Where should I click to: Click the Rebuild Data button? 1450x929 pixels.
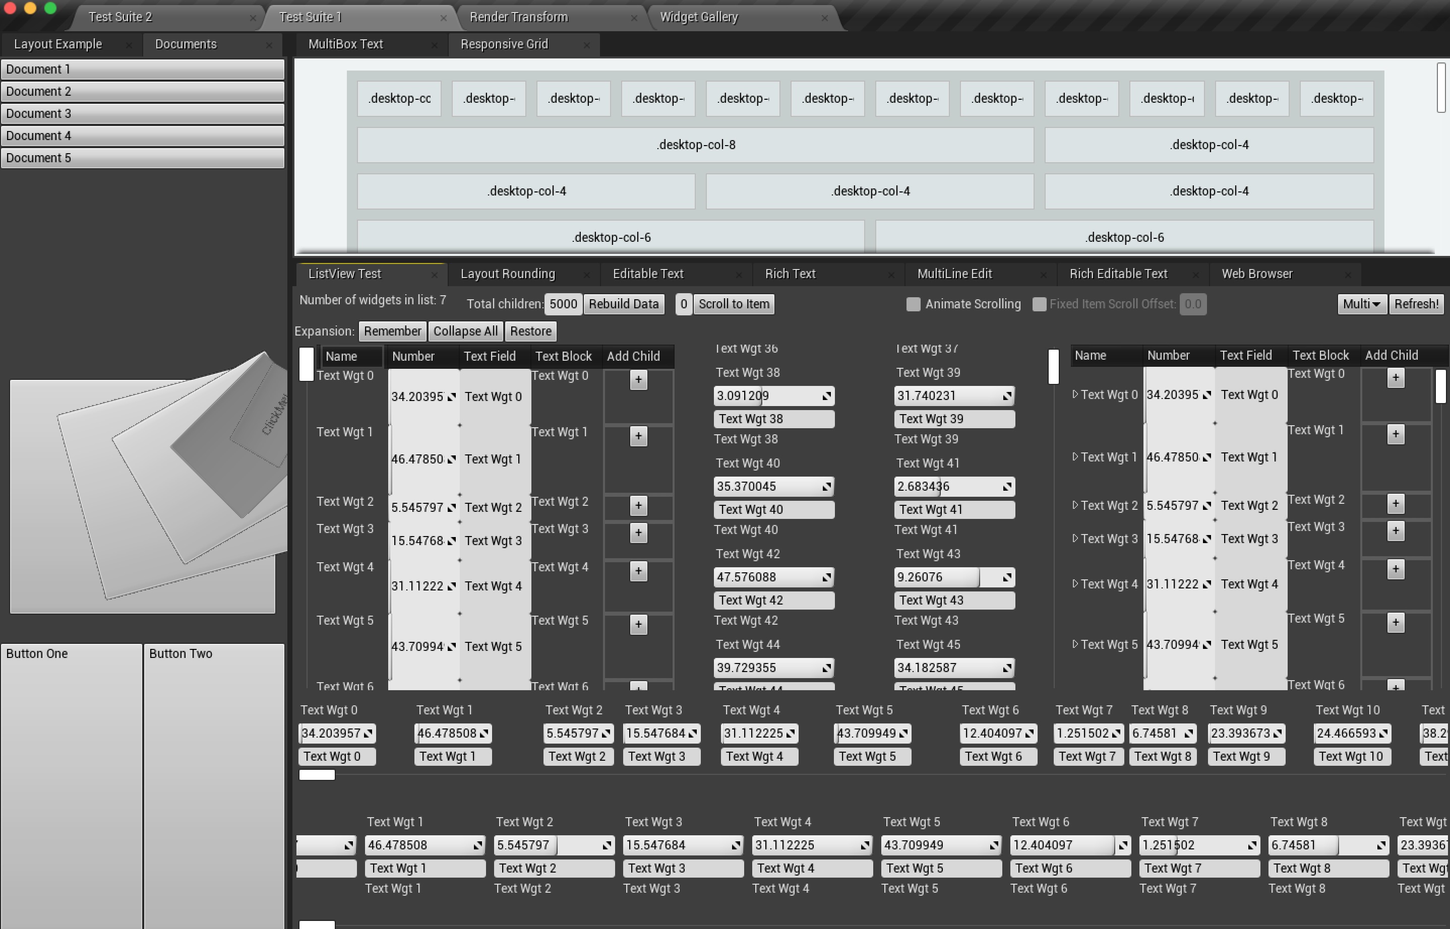(624, 304)
